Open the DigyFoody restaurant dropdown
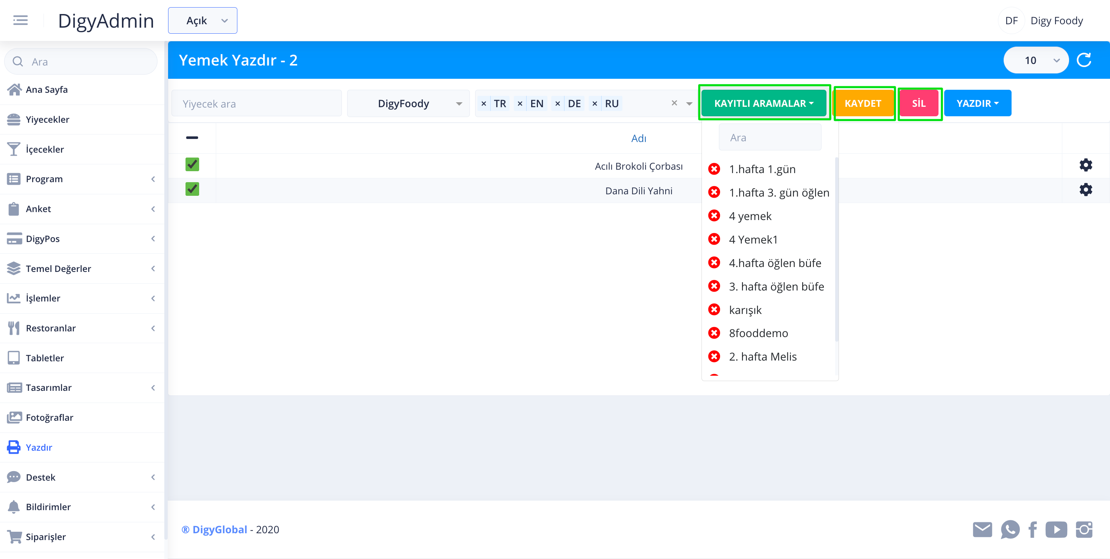Screen dimensions: 1110x559 408,103
